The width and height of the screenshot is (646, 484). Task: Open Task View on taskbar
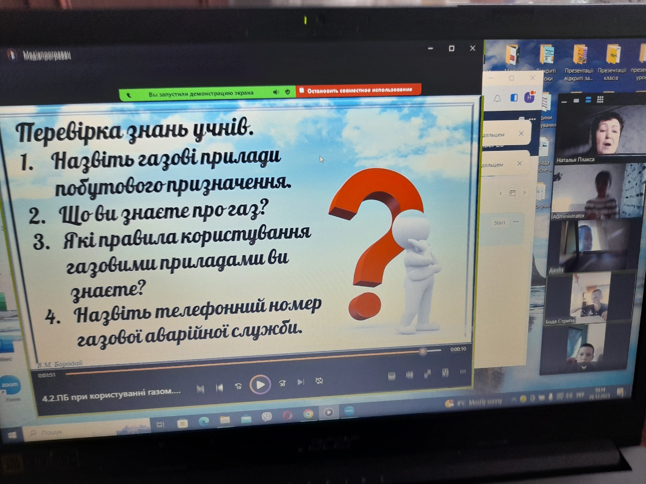click(x=160, y=424)
